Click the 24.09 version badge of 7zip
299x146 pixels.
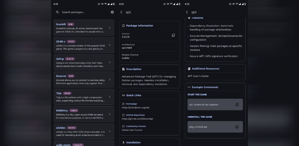(67, 93)
